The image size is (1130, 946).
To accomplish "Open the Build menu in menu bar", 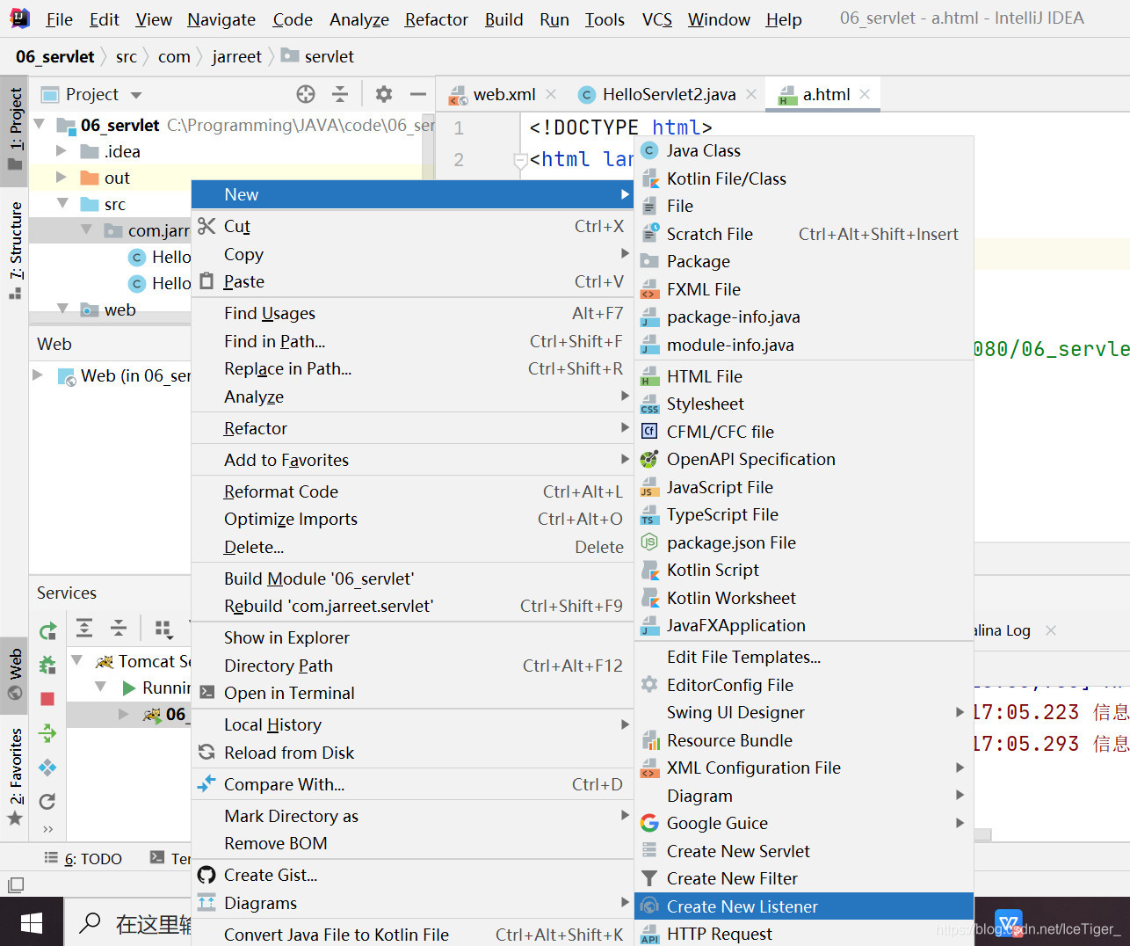I will (x=503, y=19).
